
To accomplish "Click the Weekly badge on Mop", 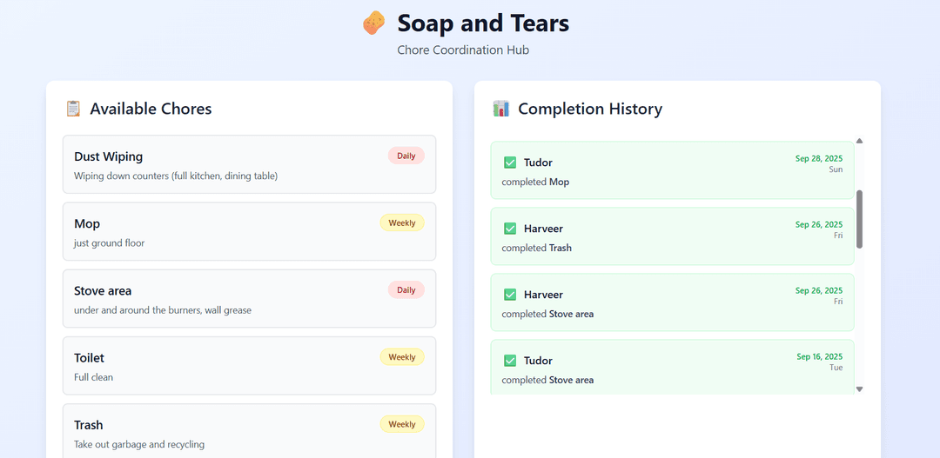I will tap(401, 223).
